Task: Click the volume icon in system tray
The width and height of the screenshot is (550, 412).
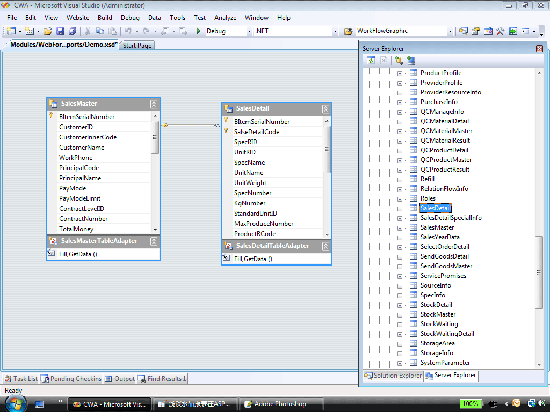Action: pyautogui.click(x=542, y=403)
